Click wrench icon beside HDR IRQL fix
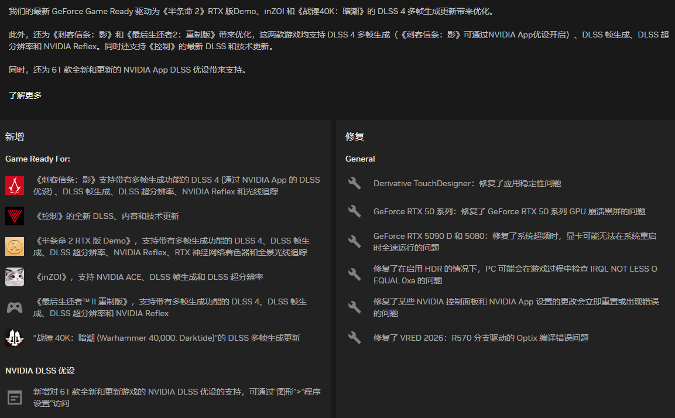 pos(354,274)
